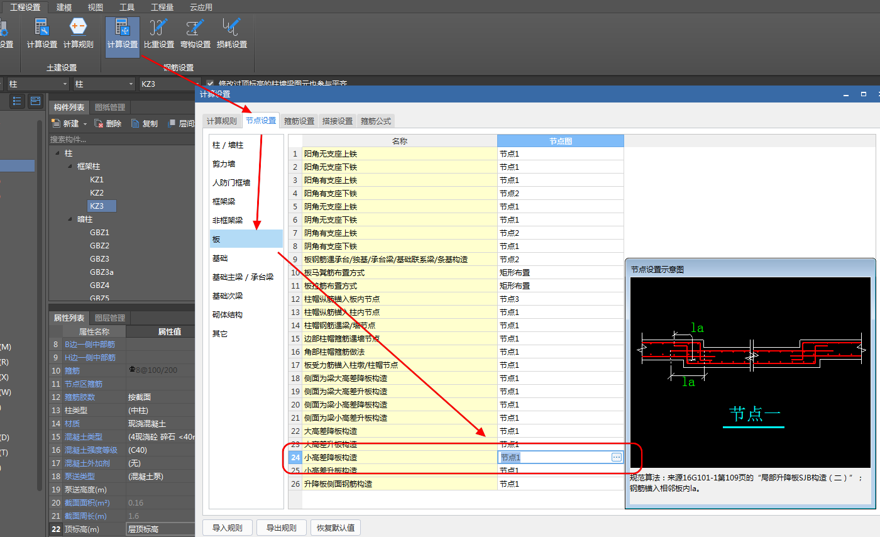Select the 基础主梁 / 承台梁 category
880x537 pixels.
pyautogui.click(x=246, y=277)
